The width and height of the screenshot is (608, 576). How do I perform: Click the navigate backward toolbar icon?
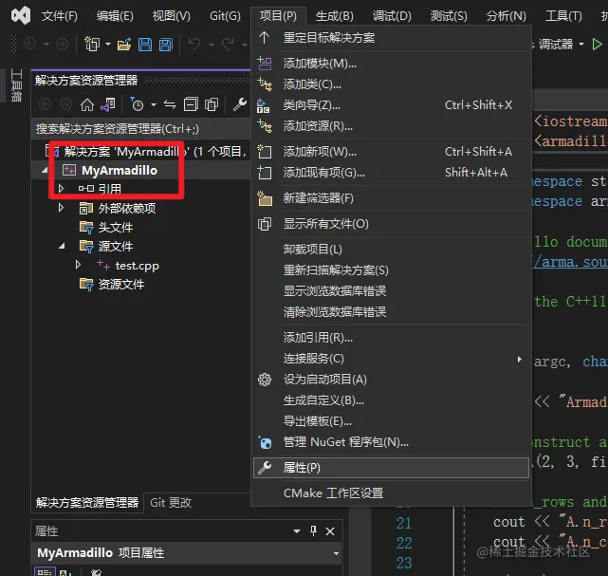(30, 45)
